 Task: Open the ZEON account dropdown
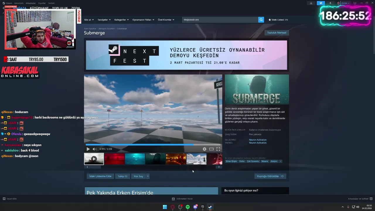pyautogui.click(x=345, y=3)
